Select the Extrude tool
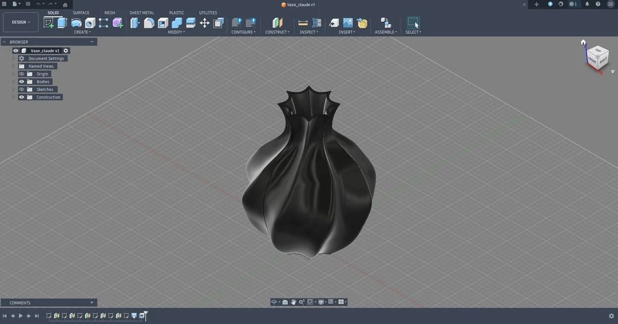618x324 pixels. [62, 23]
